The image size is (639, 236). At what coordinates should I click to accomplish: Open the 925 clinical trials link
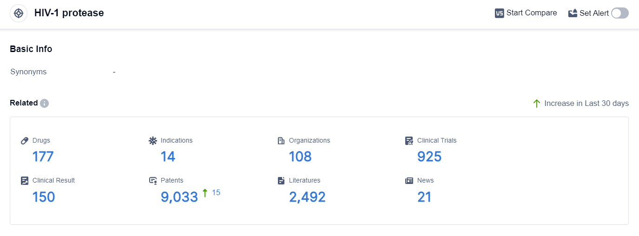tap(429, 157)
